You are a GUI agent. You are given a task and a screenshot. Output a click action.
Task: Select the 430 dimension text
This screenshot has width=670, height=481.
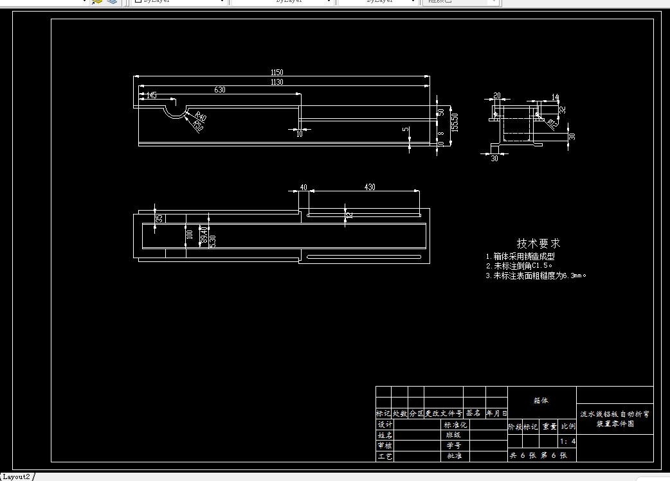(370, 187)
